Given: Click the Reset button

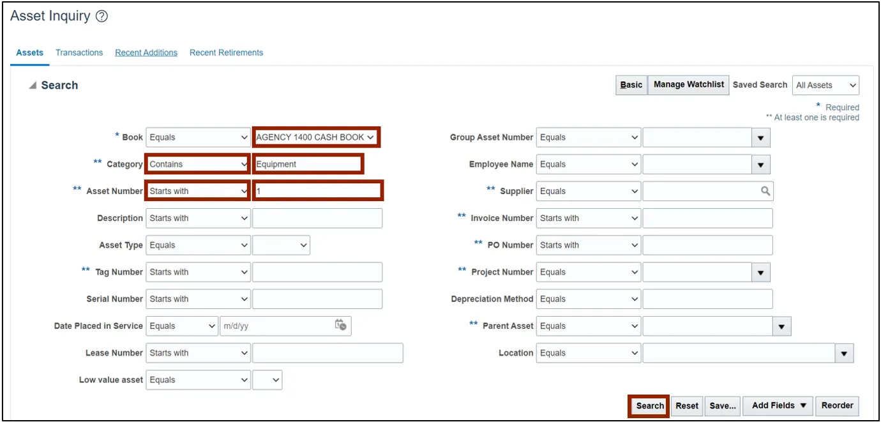Looking at the screenshot, I should point(687,406).
